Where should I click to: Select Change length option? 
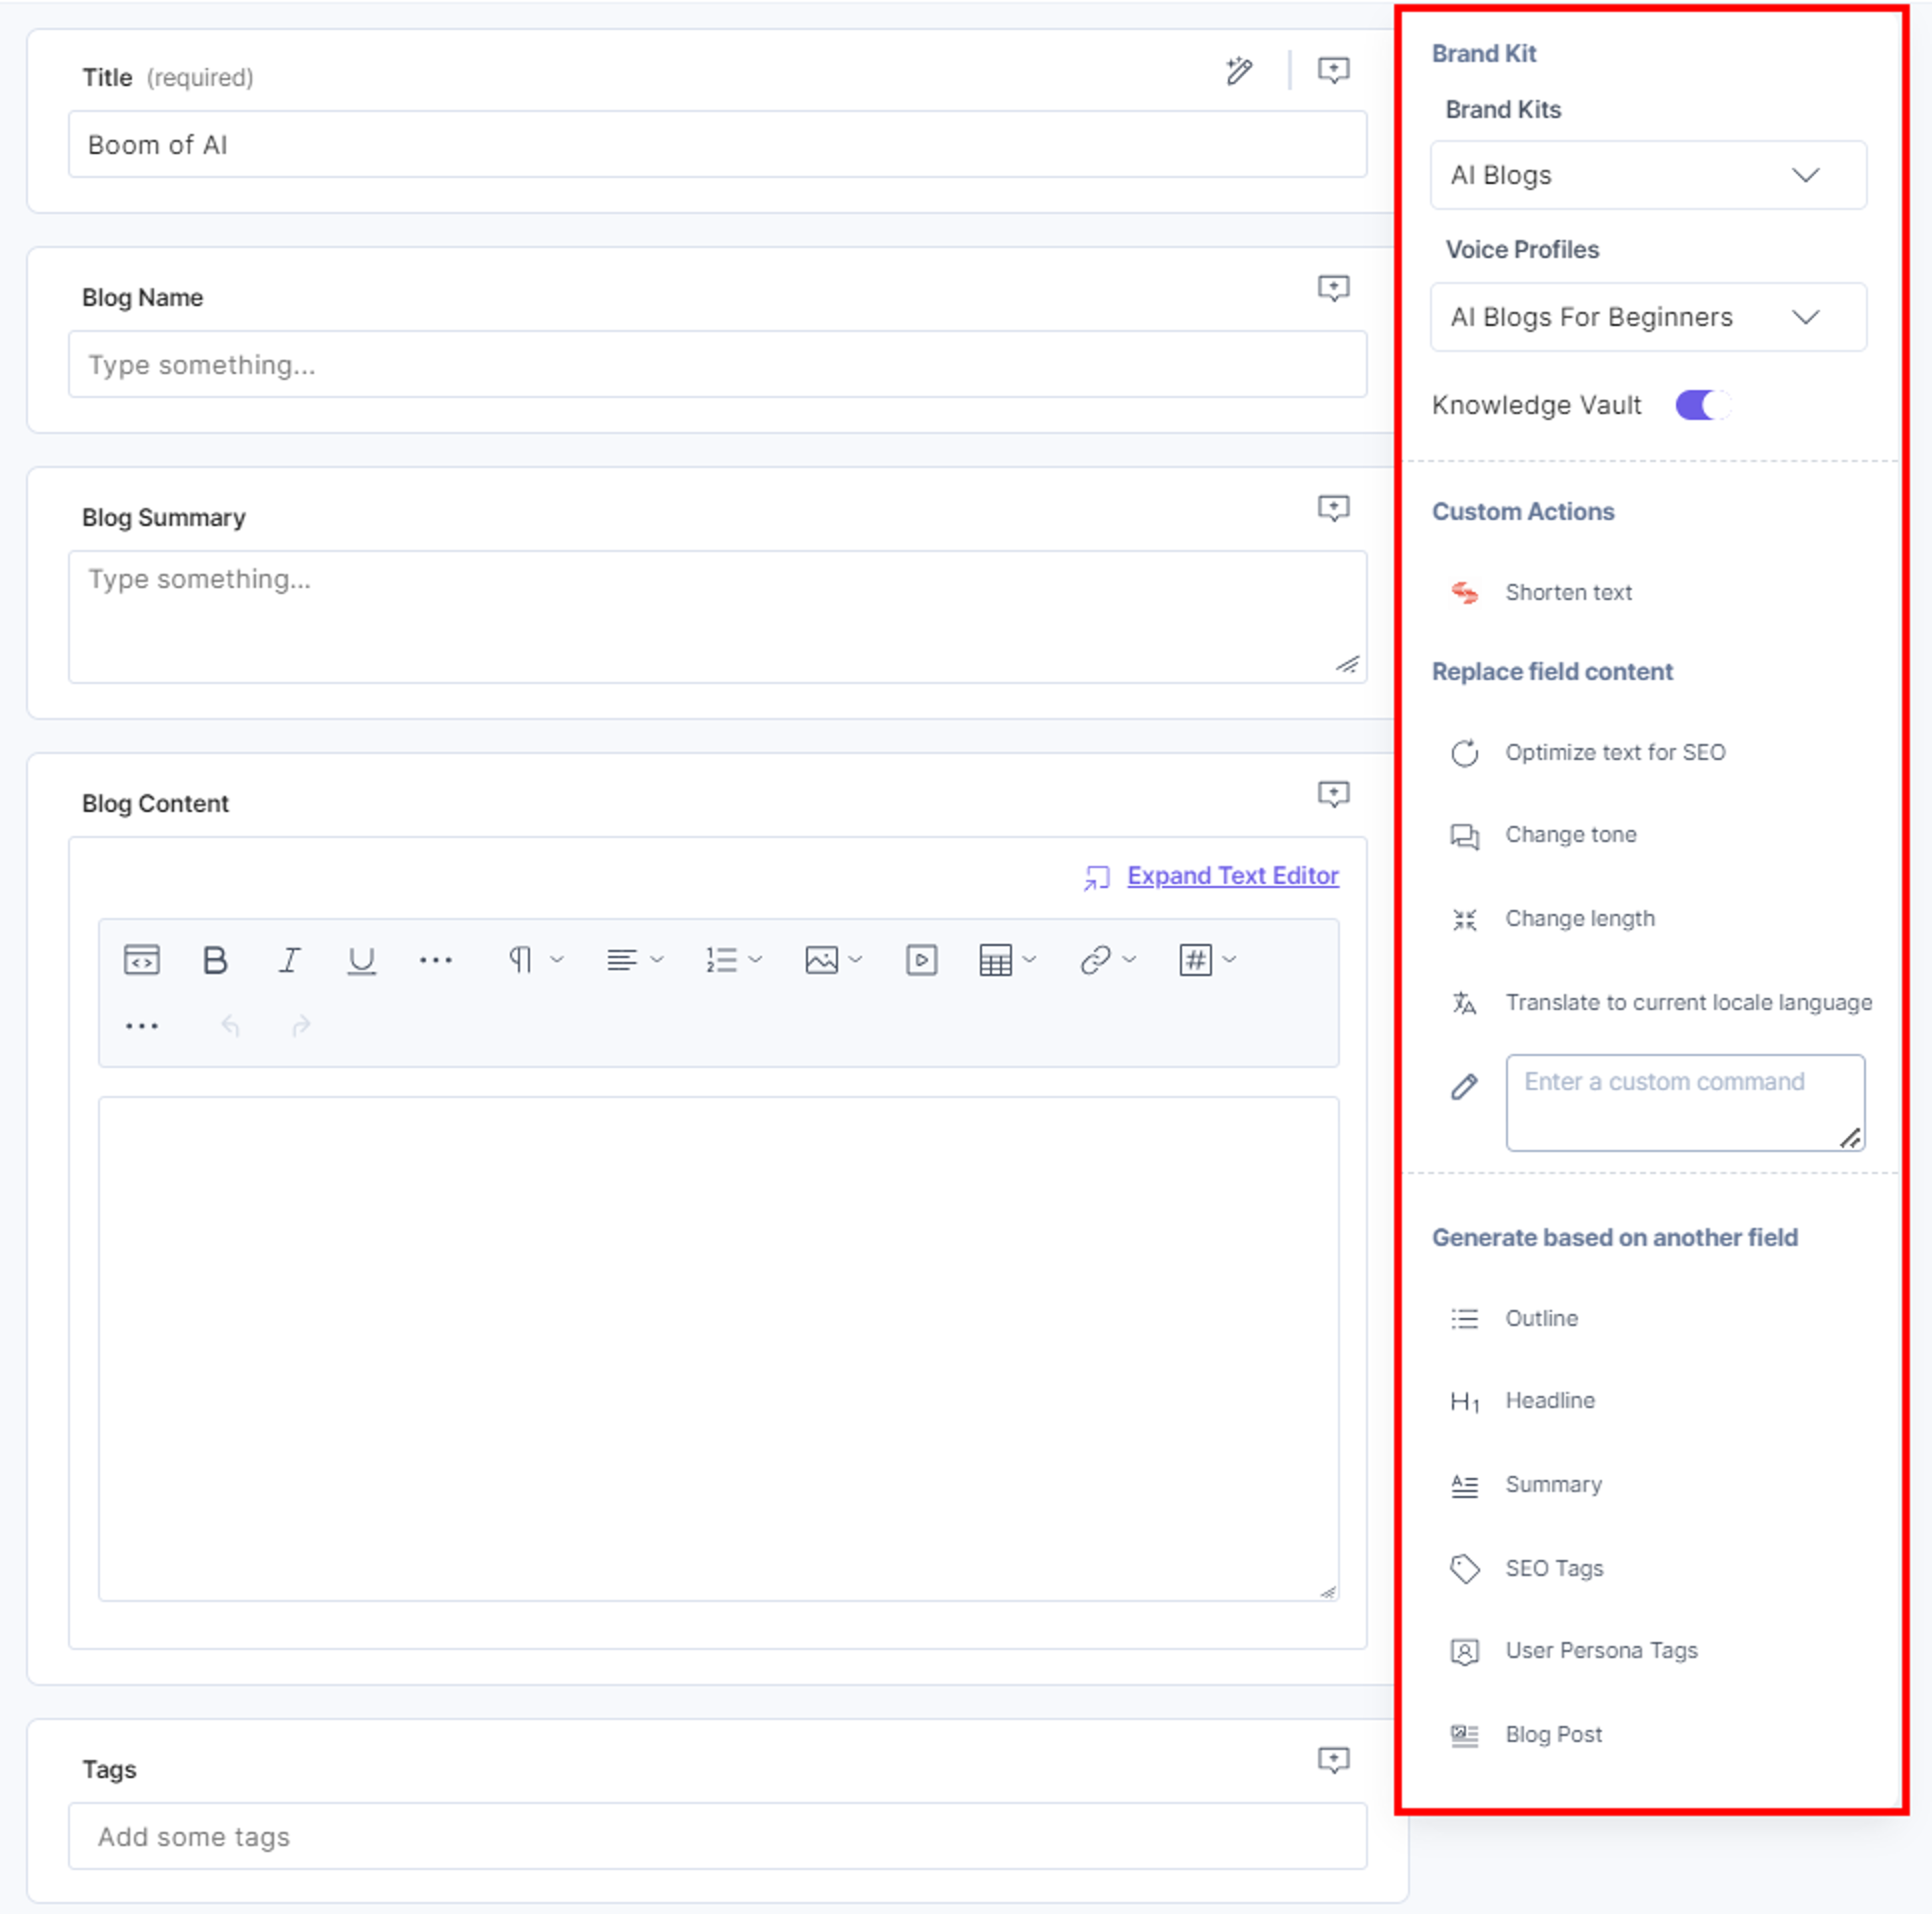click(1580, 919)
